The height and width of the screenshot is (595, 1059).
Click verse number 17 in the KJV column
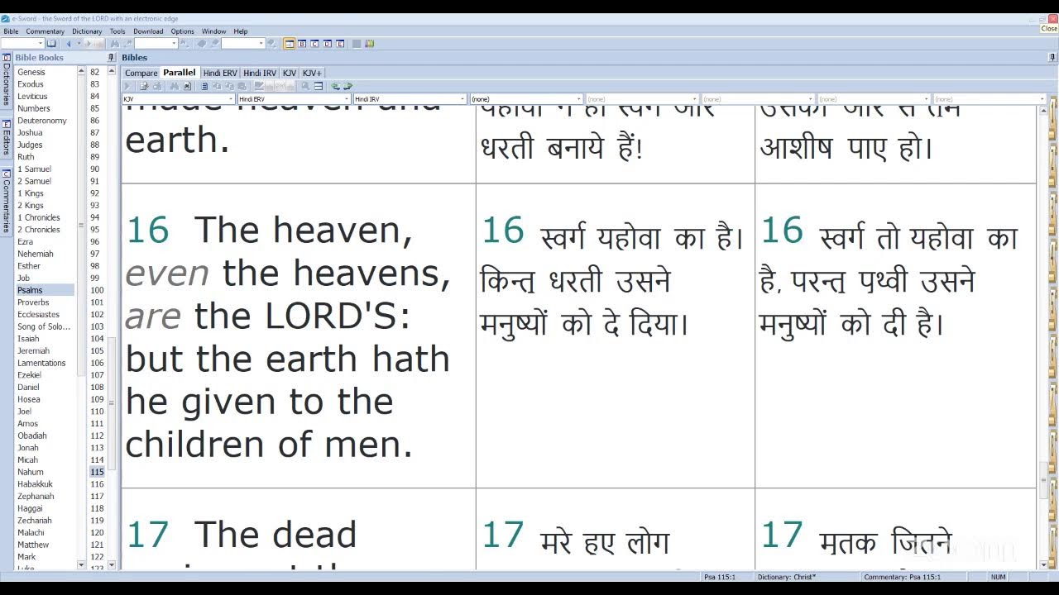pos(148,535)
